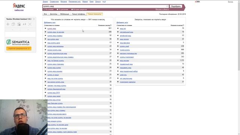Open region selector «Москва и область»
This screenshot has width=240, height=135.
(162, 9)
